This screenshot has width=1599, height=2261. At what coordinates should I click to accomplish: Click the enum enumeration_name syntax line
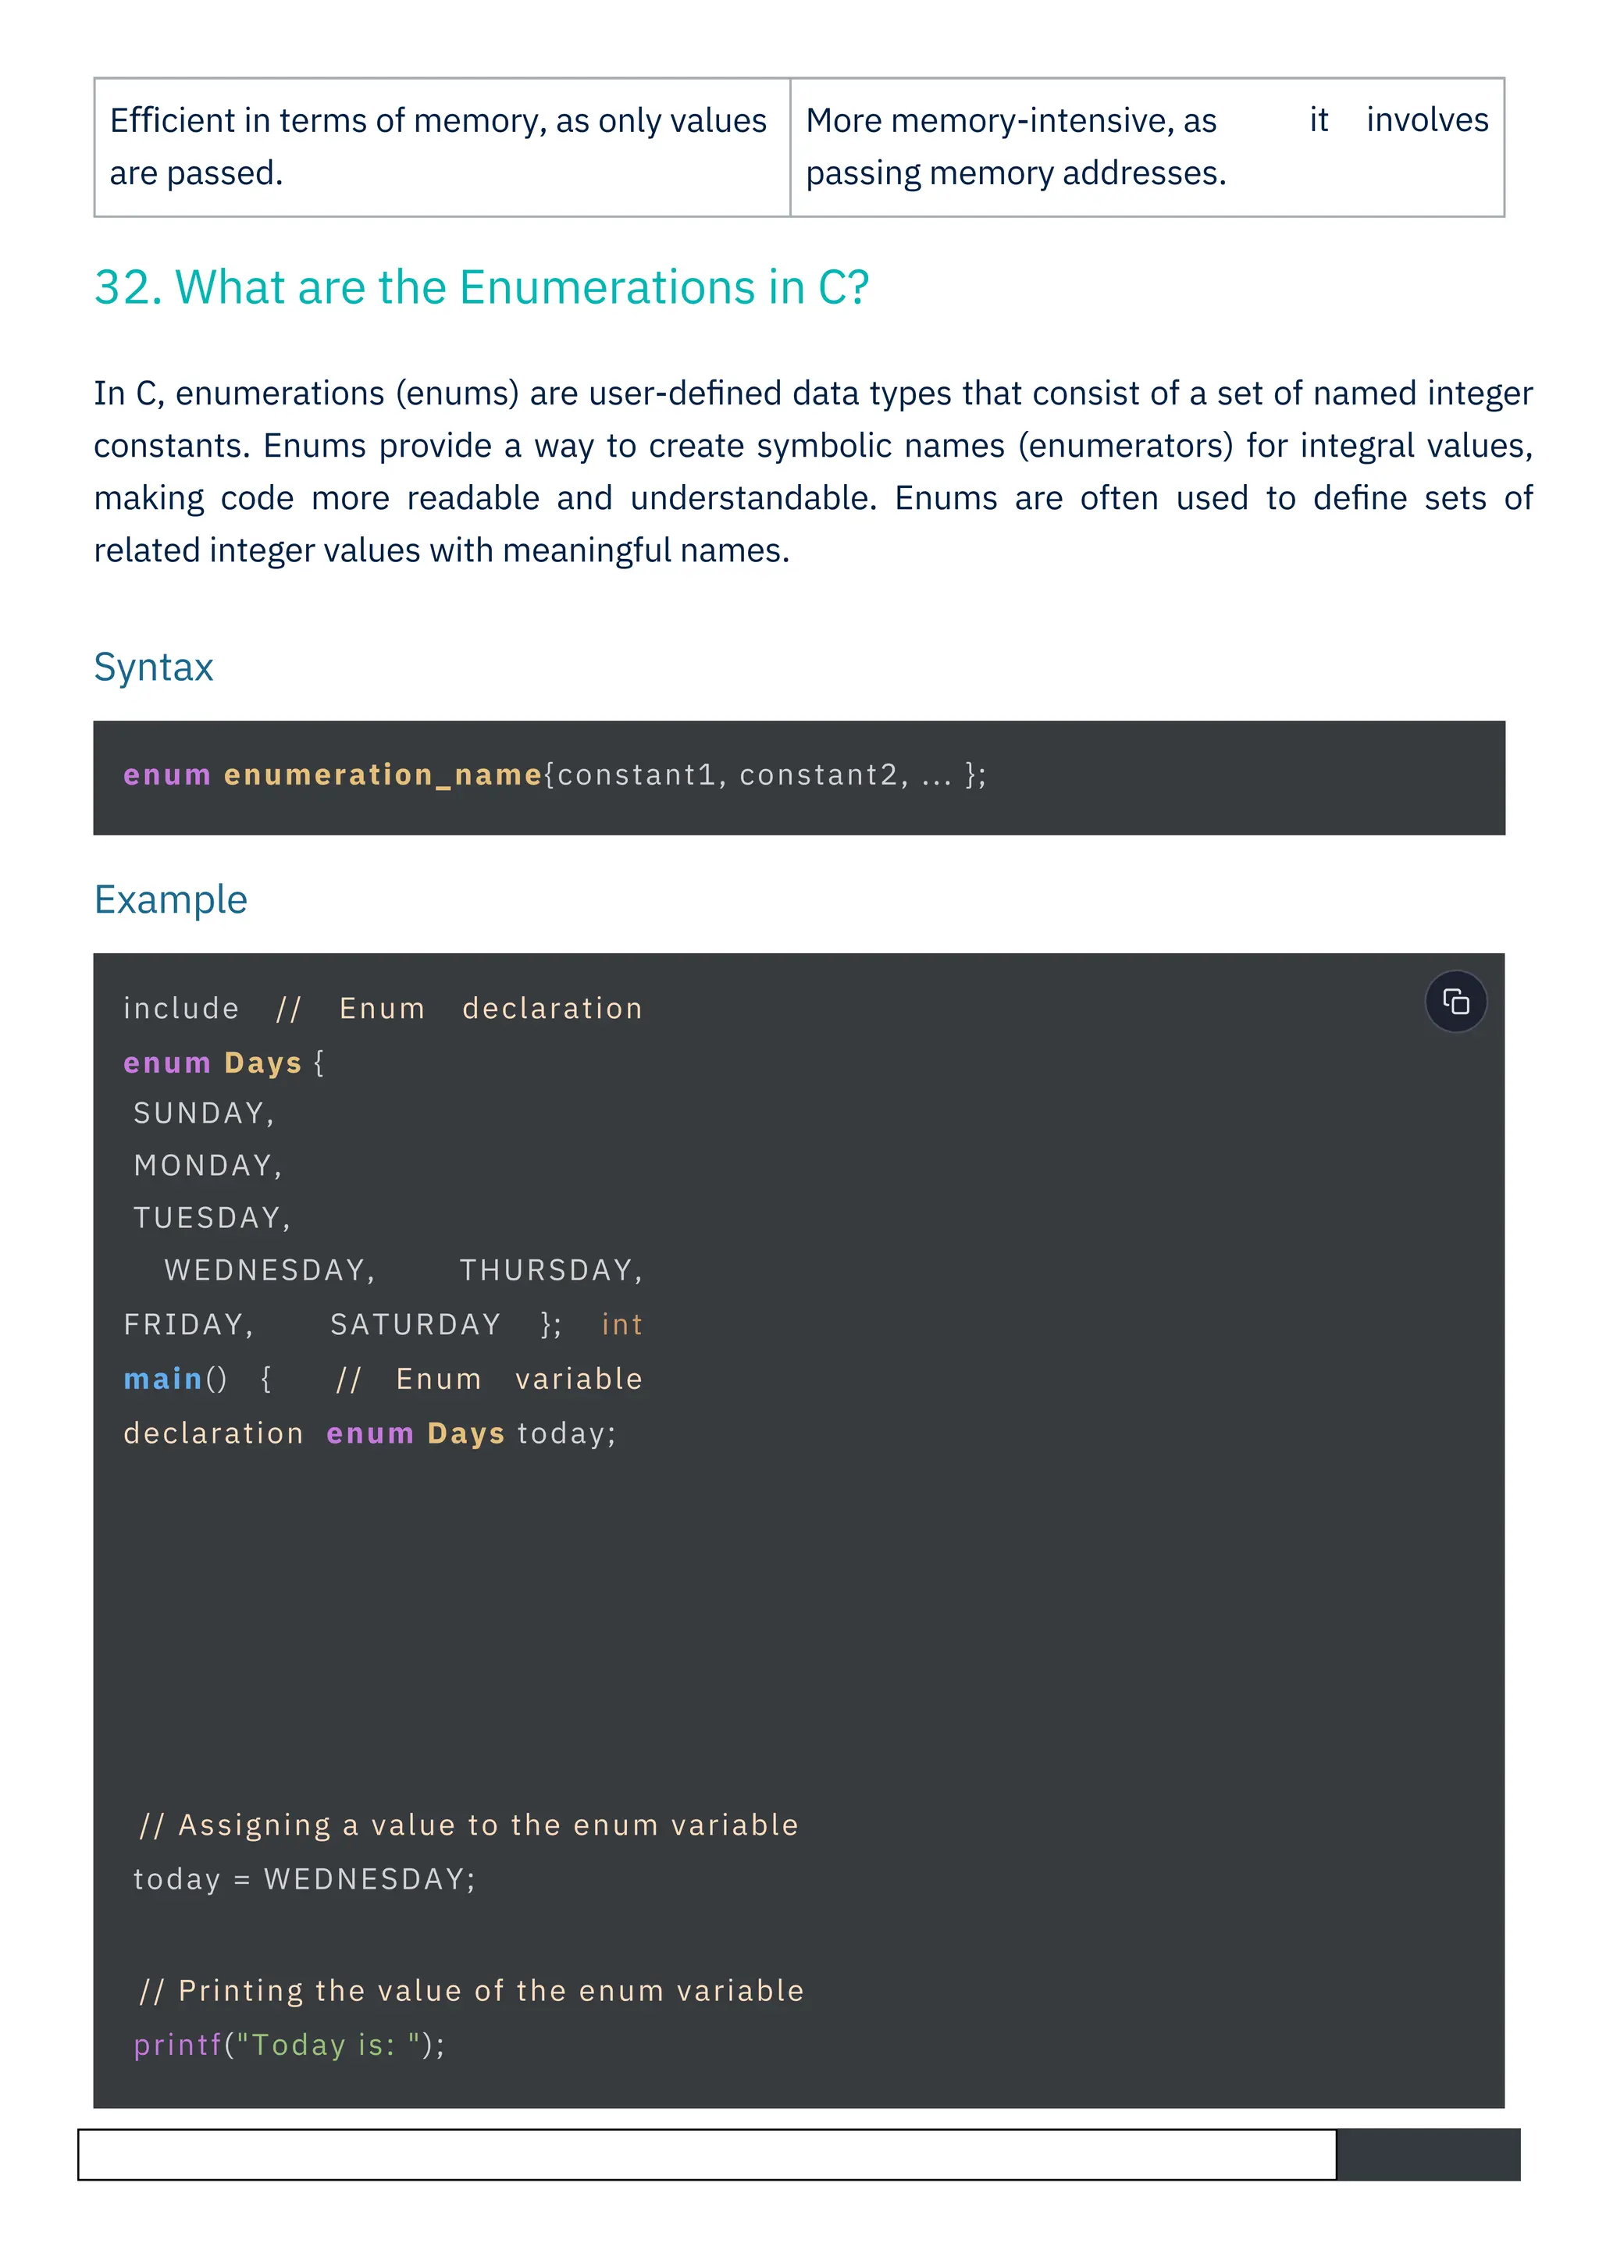(554, 775)
